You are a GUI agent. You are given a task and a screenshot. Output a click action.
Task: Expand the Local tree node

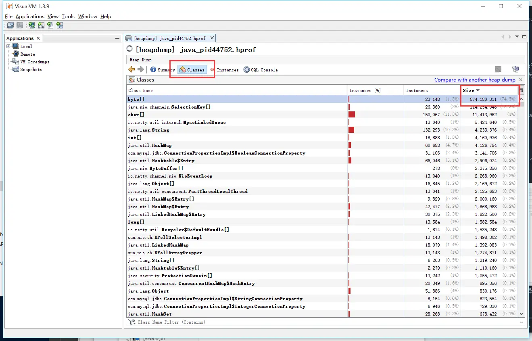[8, 46]
